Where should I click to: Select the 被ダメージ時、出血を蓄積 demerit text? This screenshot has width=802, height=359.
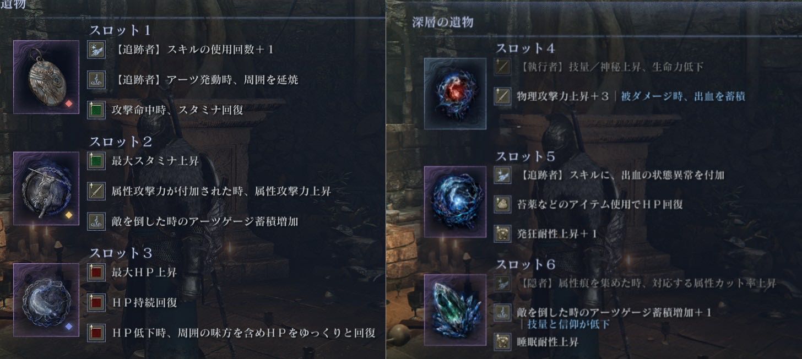tap(683, 96)
